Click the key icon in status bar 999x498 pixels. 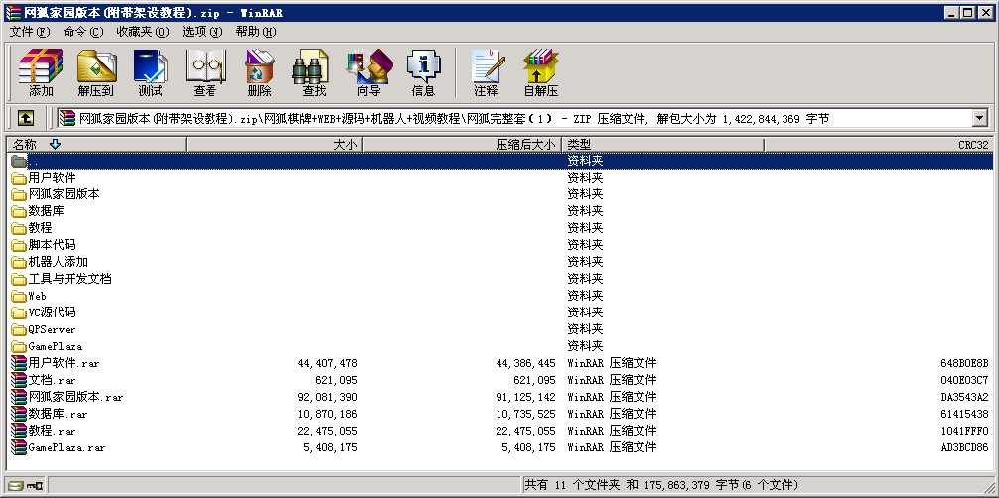35,486
